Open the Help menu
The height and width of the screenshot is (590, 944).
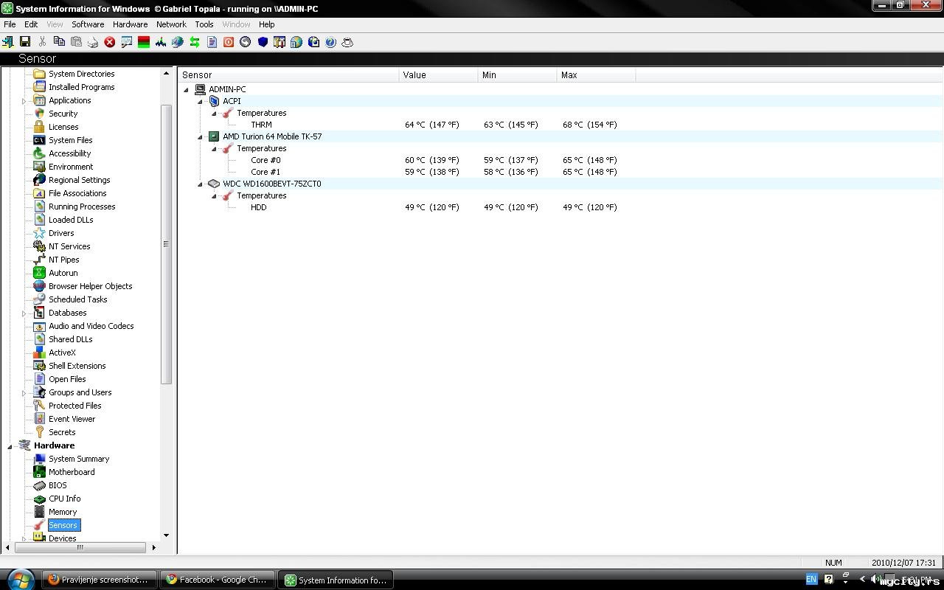click(x=266, y=24)
